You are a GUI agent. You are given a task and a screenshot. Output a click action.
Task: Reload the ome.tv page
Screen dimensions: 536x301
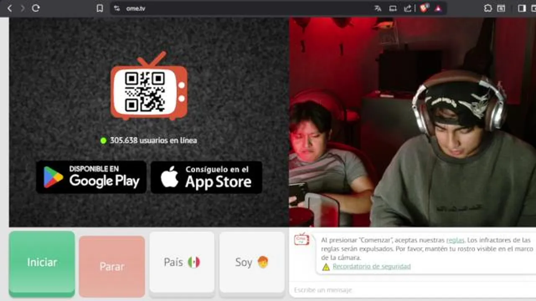(x=36, y=8)
